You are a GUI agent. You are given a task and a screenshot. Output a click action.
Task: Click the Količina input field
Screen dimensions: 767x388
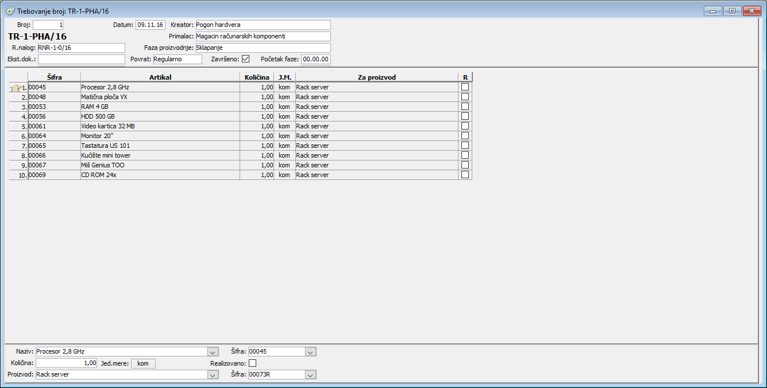[x=66, y=363]
